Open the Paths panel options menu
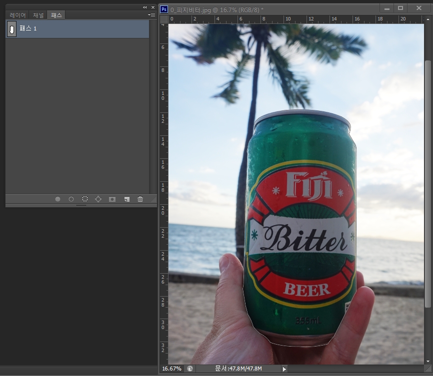433x376 pixels. pos(151,14)
